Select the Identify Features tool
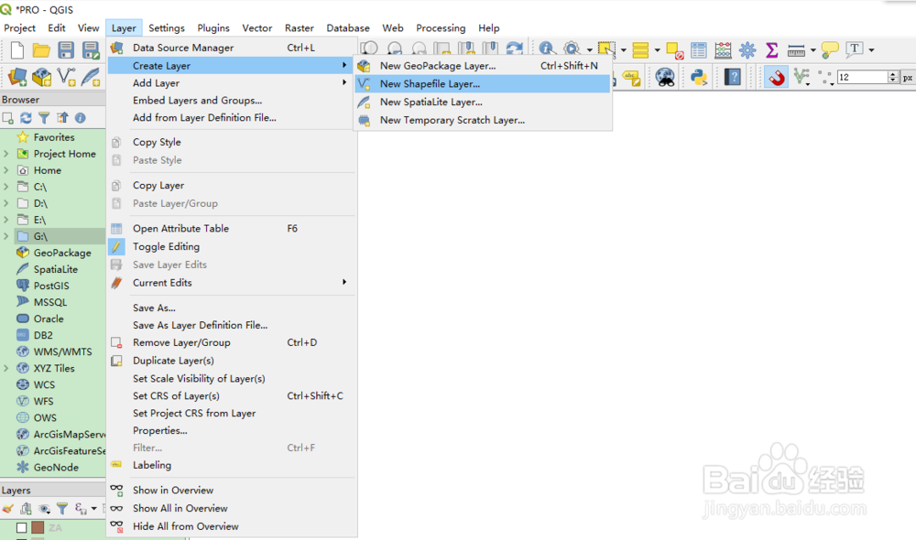 547,49
